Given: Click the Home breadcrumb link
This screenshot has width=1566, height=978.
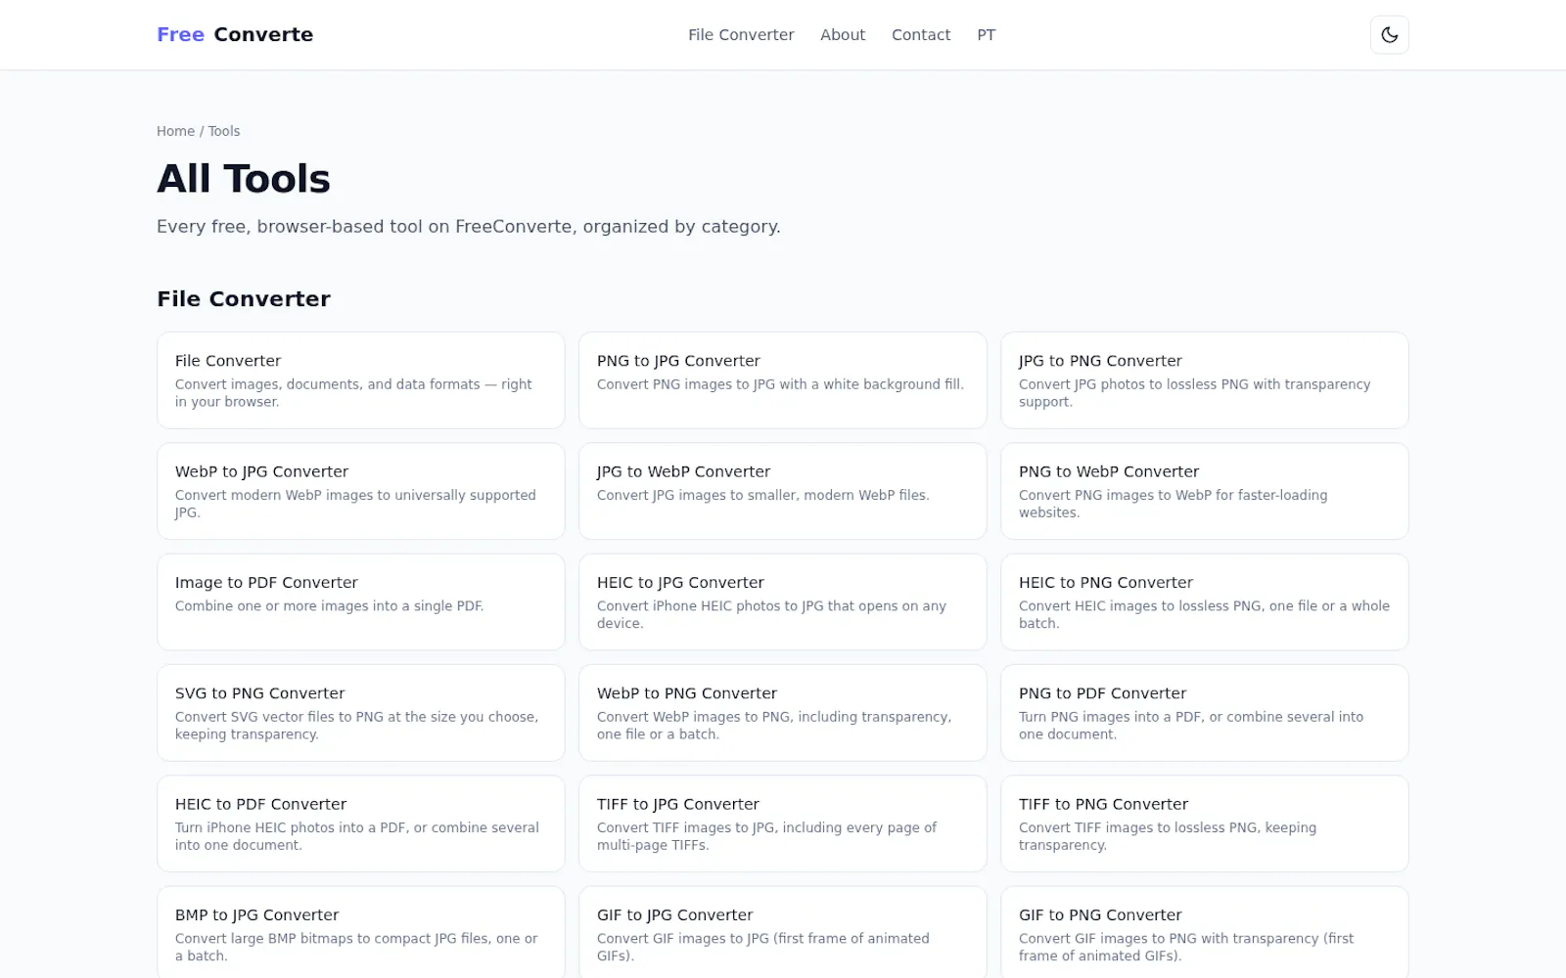Looking at the screenshot, I should pos(175,131).
